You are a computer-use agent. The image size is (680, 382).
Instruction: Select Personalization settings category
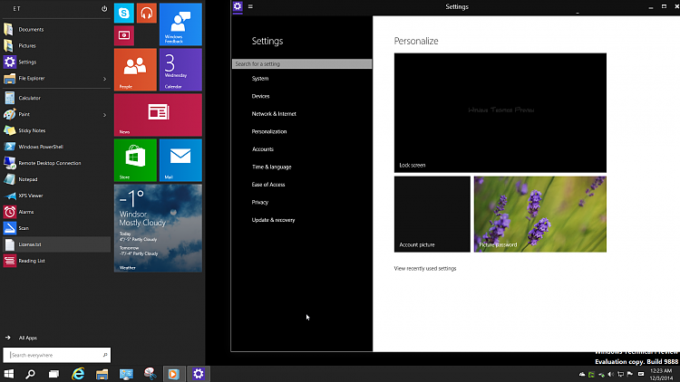click(x=269, y=131)
